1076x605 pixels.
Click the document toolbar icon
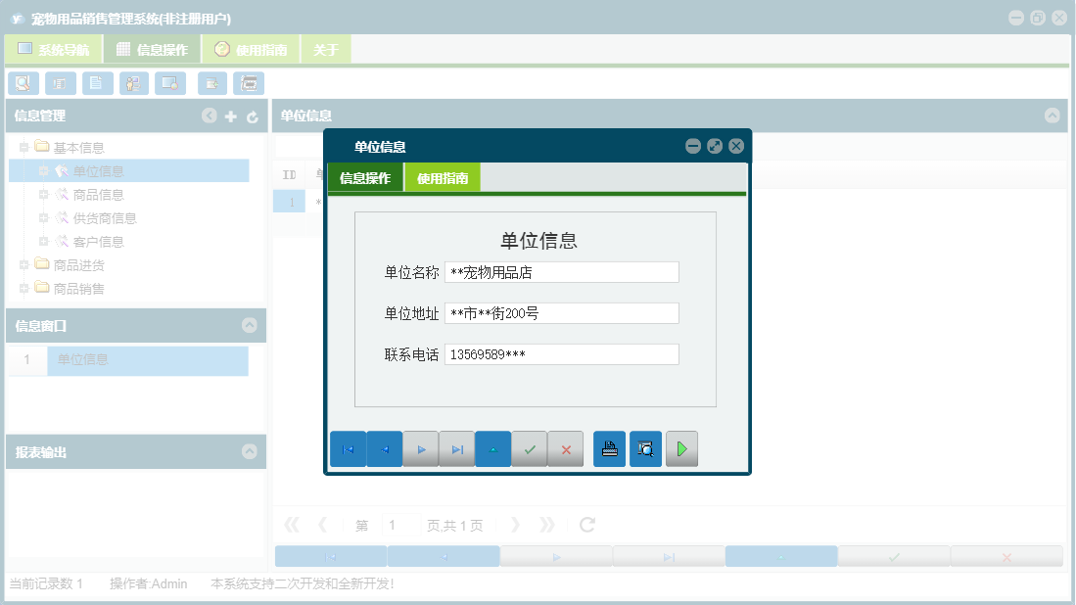tap(97, 83)
